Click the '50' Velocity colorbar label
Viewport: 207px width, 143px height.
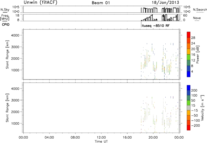click(x=193, y=100)
